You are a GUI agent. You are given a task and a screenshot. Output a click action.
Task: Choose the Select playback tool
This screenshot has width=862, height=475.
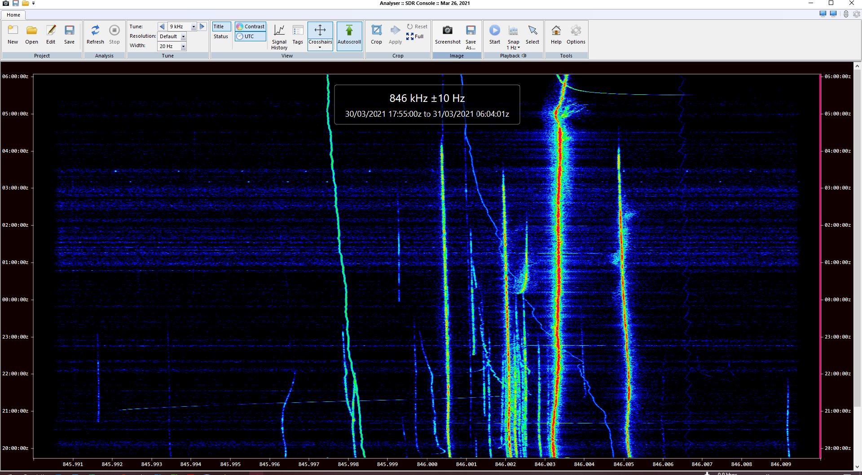[532, 35]
